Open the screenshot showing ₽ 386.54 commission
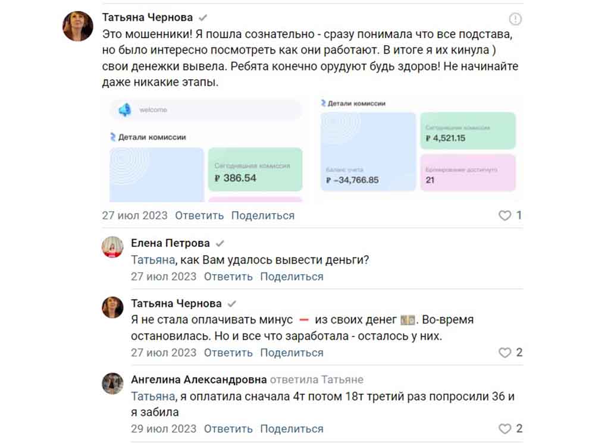Image resolution: width=595 pixels, height=443 pixels. coord(204,149)
